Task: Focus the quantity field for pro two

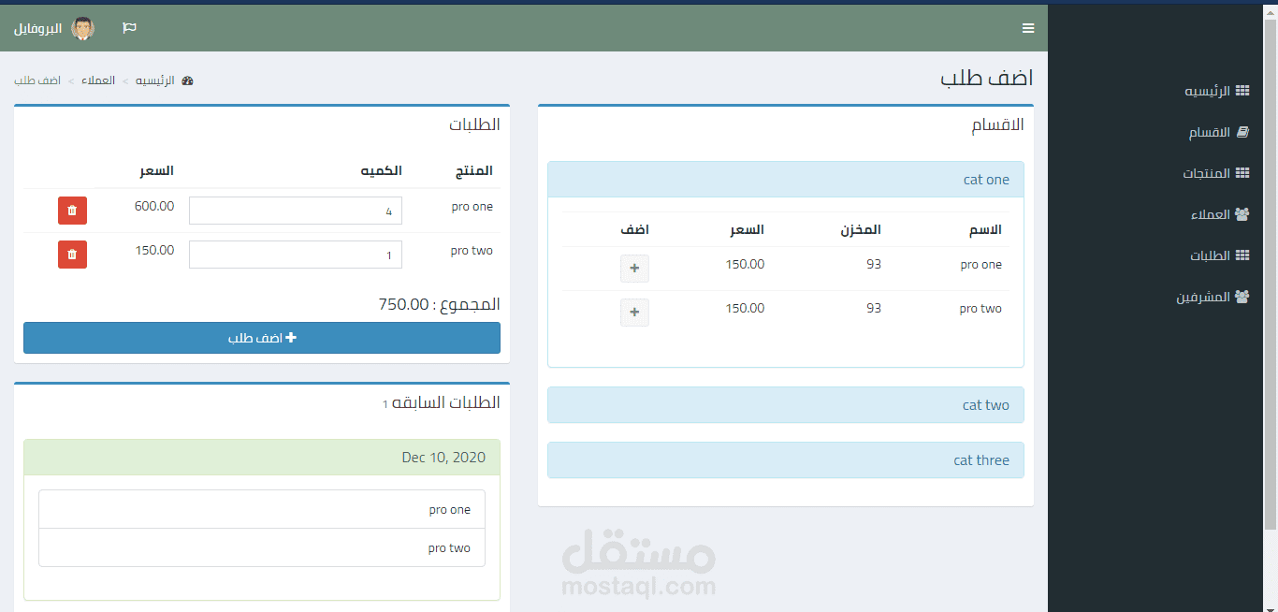Action: (x=296, y=255)
